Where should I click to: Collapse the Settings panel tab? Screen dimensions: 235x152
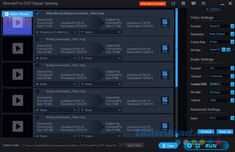pos(213,9)
